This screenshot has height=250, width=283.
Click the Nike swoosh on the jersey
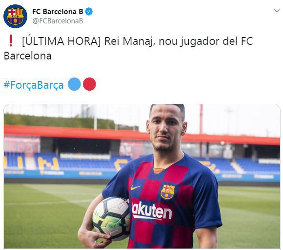[136, 188]
